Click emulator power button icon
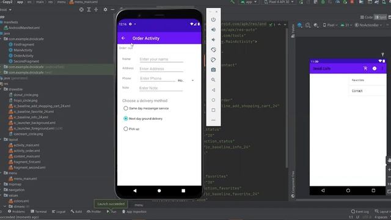The height and width of the screenshot is (220, 391). click(x=213, y=20)
